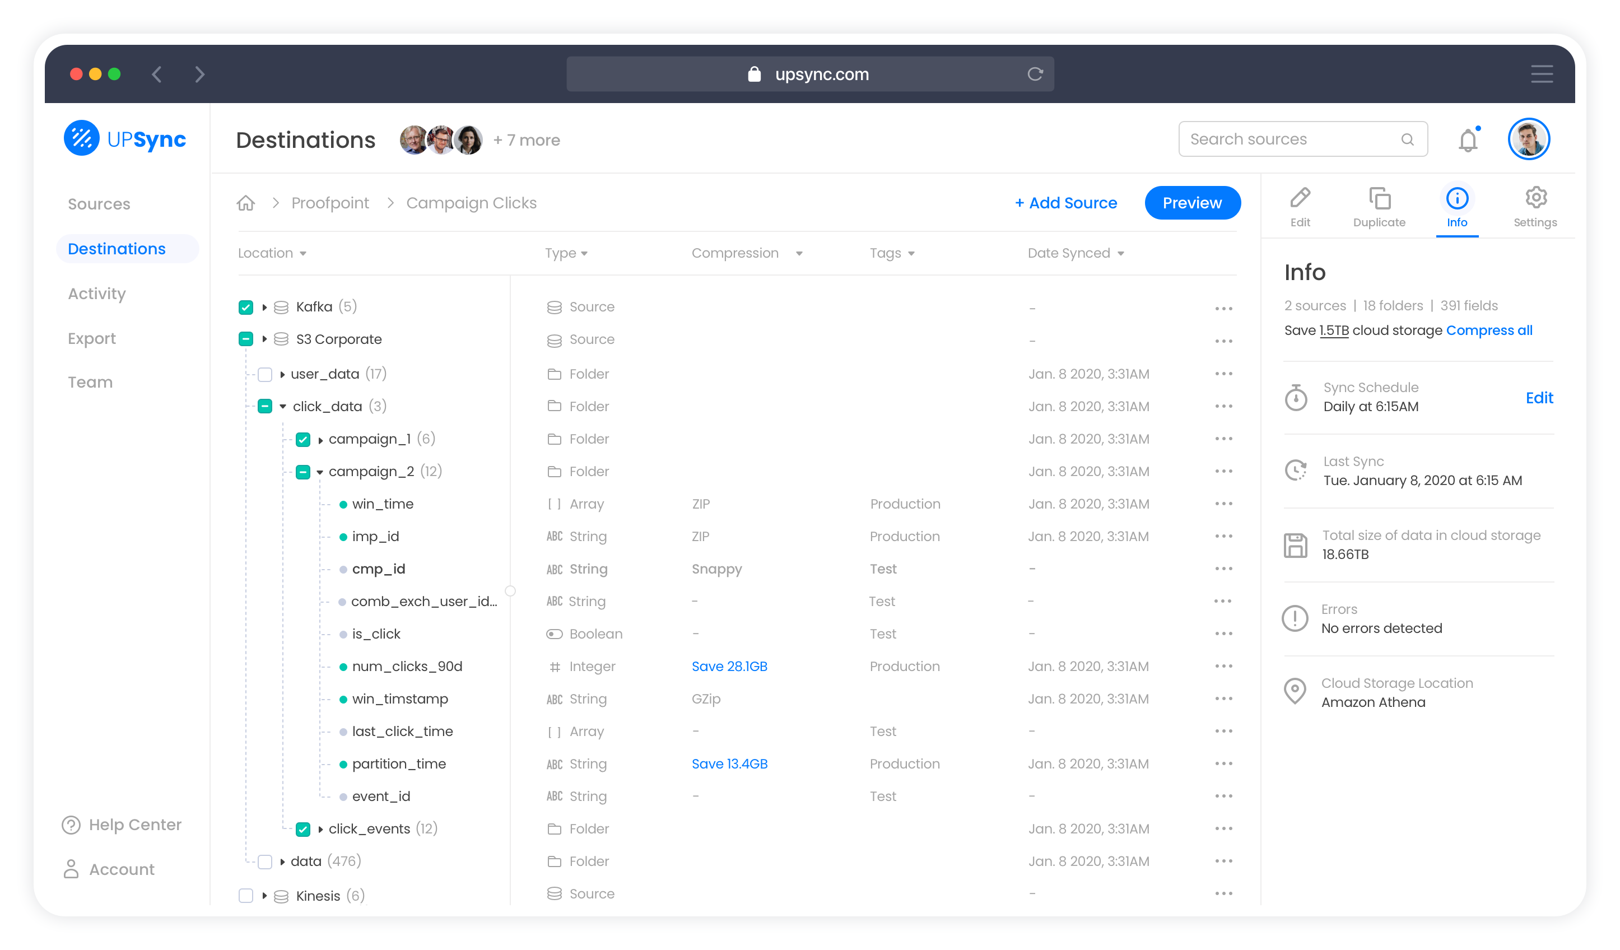Open Activity in the sidebar

[97, 293]
